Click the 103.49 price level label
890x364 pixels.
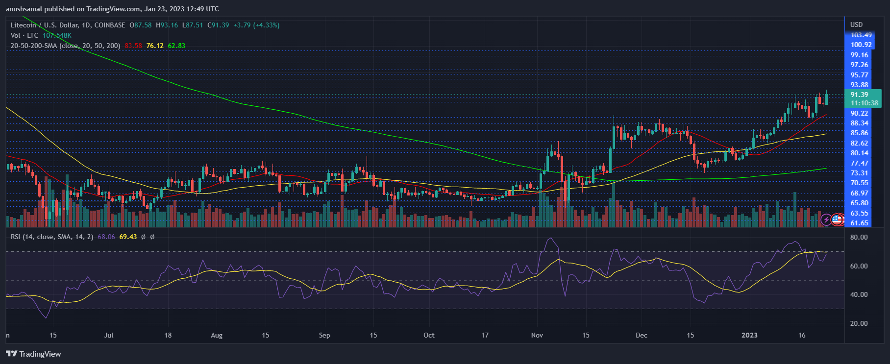[861, 35]
